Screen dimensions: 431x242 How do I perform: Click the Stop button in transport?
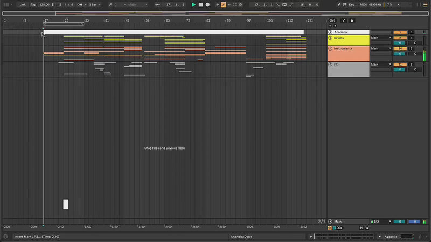[x=200, y=4]
